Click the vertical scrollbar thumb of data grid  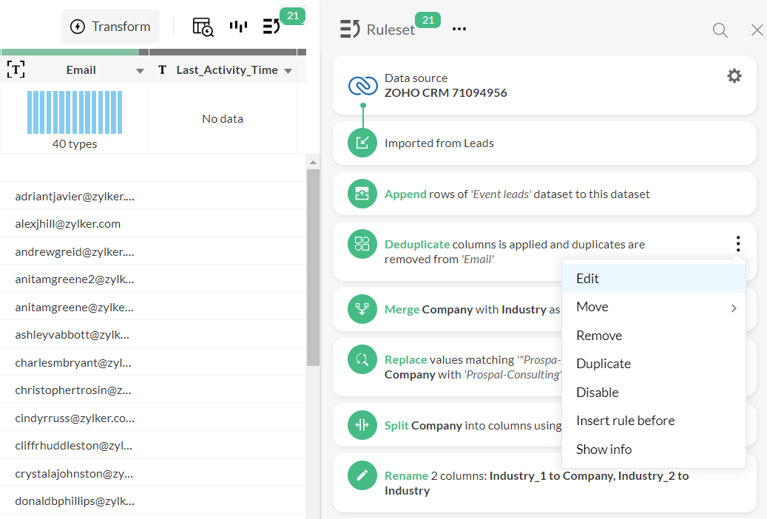point(313,268)
